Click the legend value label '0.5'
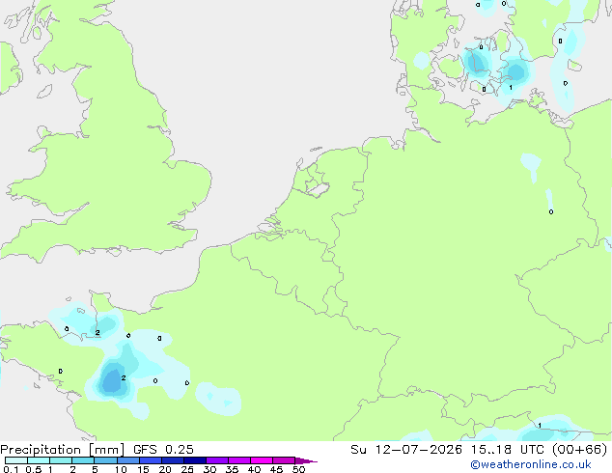 34,469
